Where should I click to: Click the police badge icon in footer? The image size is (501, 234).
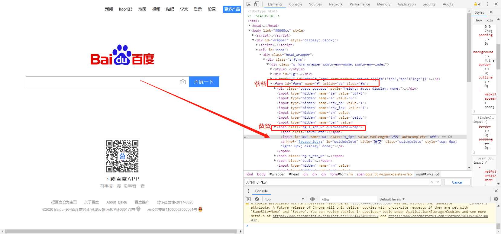(x=200, y=209)
